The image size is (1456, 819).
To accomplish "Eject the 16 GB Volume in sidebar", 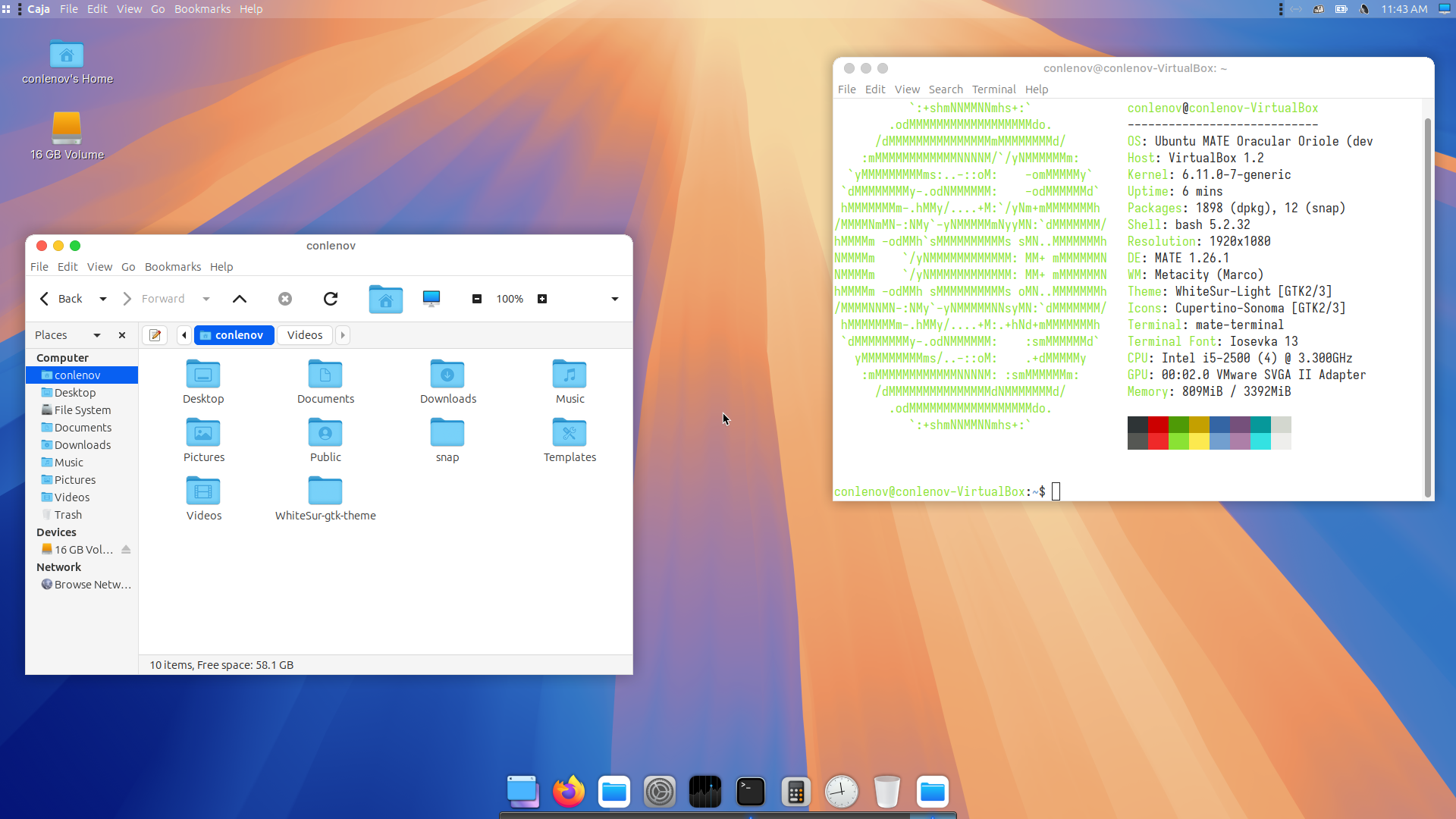I will 126,550.
